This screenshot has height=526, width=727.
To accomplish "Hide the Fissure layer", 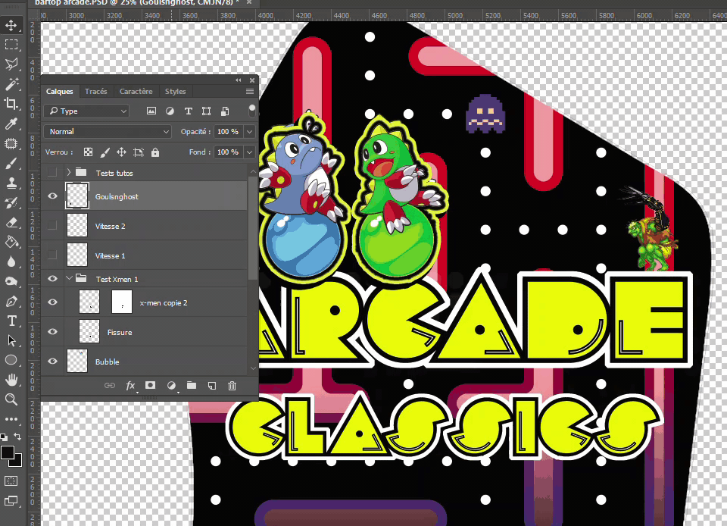I will 52,332.
